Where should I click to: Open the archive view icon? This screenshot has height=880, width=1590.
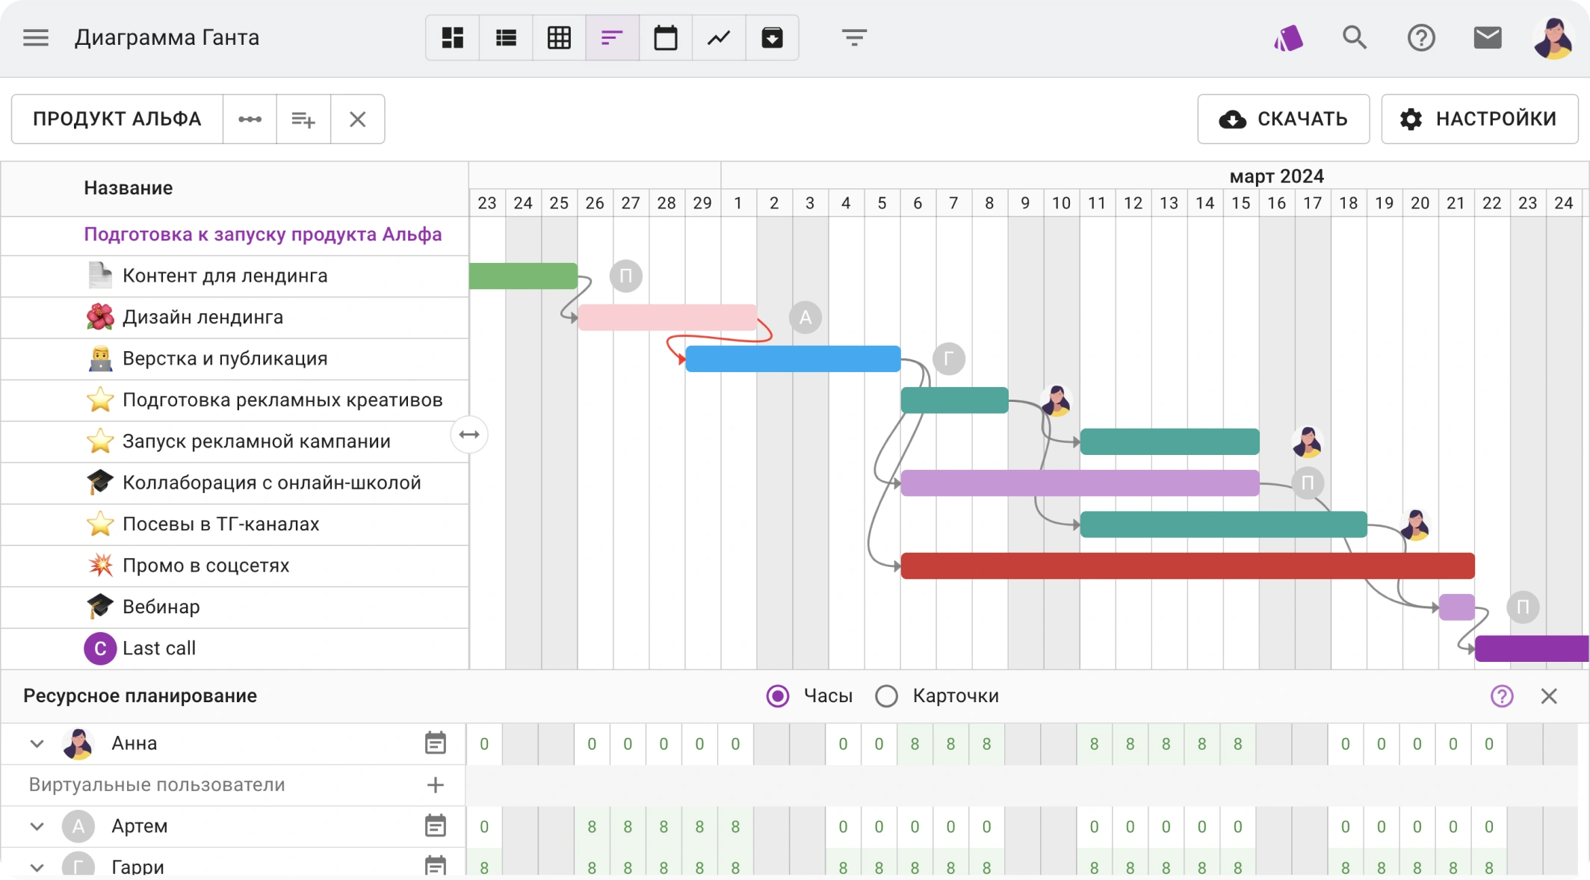[772, 37]
